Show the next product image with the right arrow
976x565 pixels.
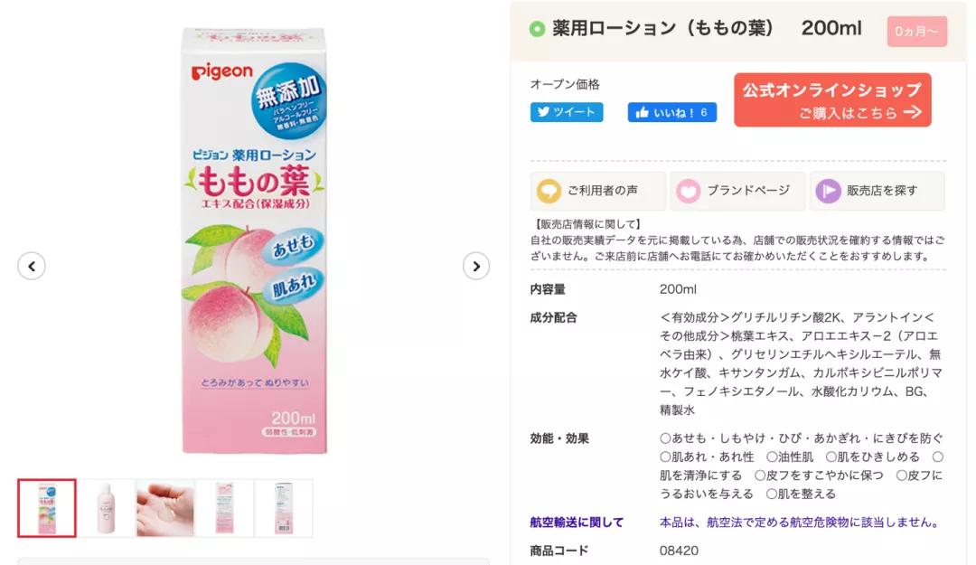(x=476, y=266)
